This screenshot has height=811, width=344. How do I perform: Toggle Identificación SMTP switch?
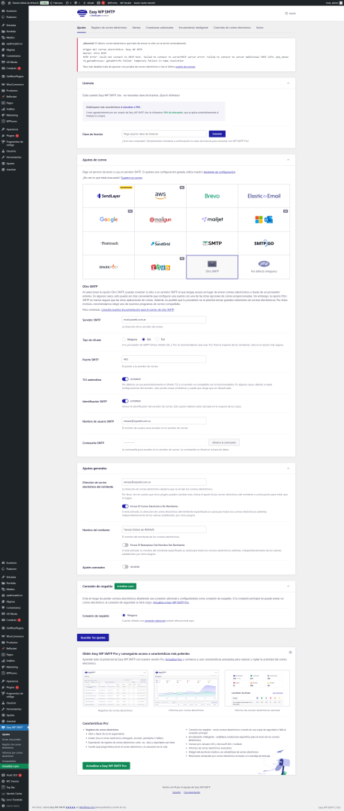click(x=125, y=400)
